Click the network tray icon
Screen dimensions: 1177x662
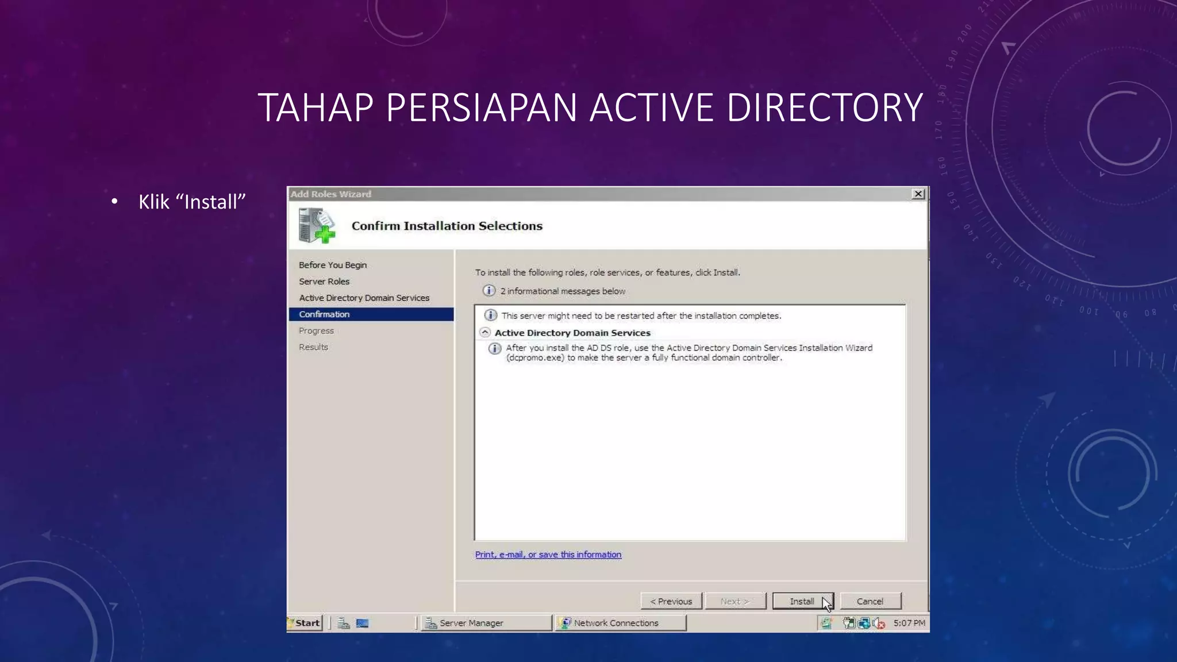[864, 623]
